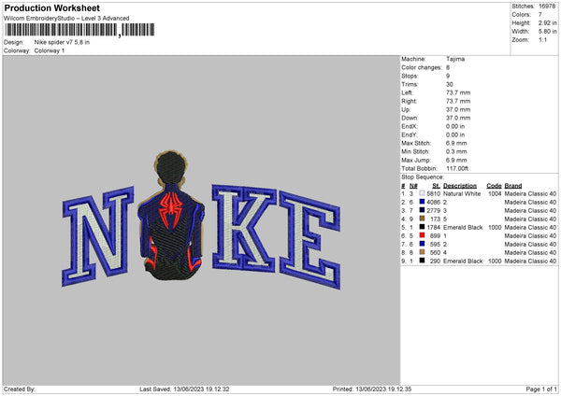This screenshot has height=396, width=561.
Task: Click the 'Created By:' footer label
Action: tap(20, 389)
